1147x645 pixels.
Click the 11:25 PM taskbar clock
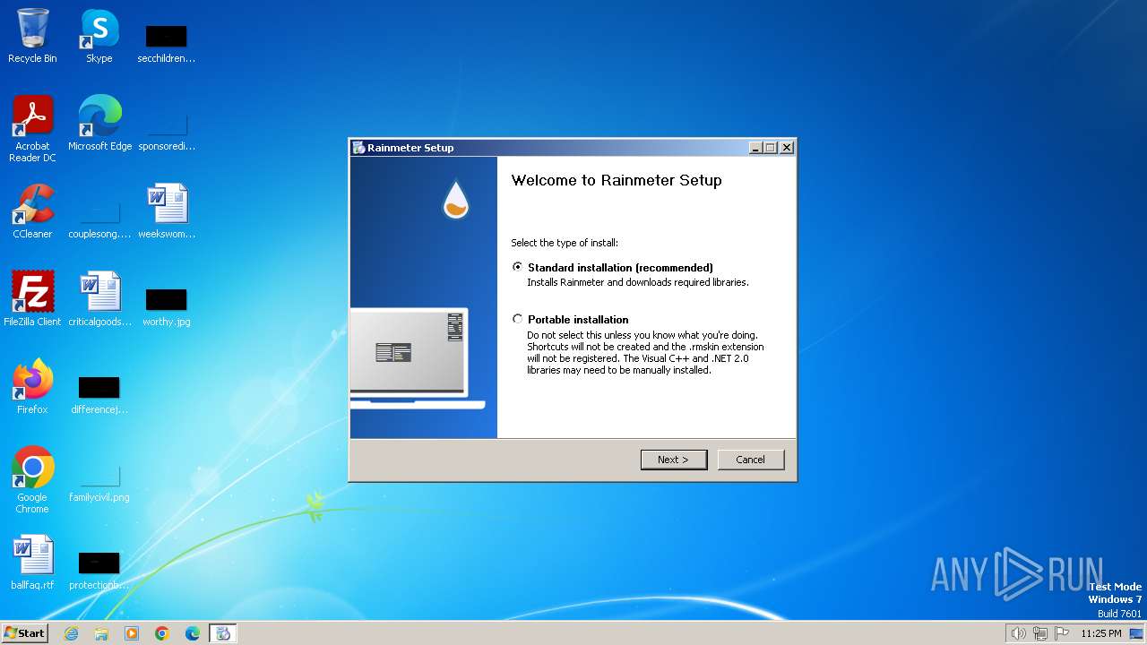1101,633
